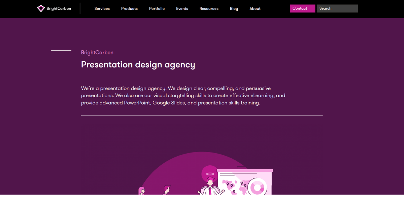
Task: Visit the Blog page
Action: pyautogui.click(x=234, y=9)
